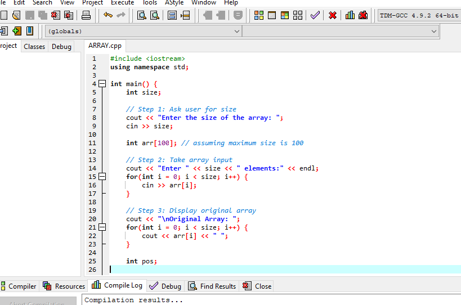The width and height of the screenshot is (461, 305).
Task: Open the (globals) scope dropdown
Action: click(x=236, y=32)
